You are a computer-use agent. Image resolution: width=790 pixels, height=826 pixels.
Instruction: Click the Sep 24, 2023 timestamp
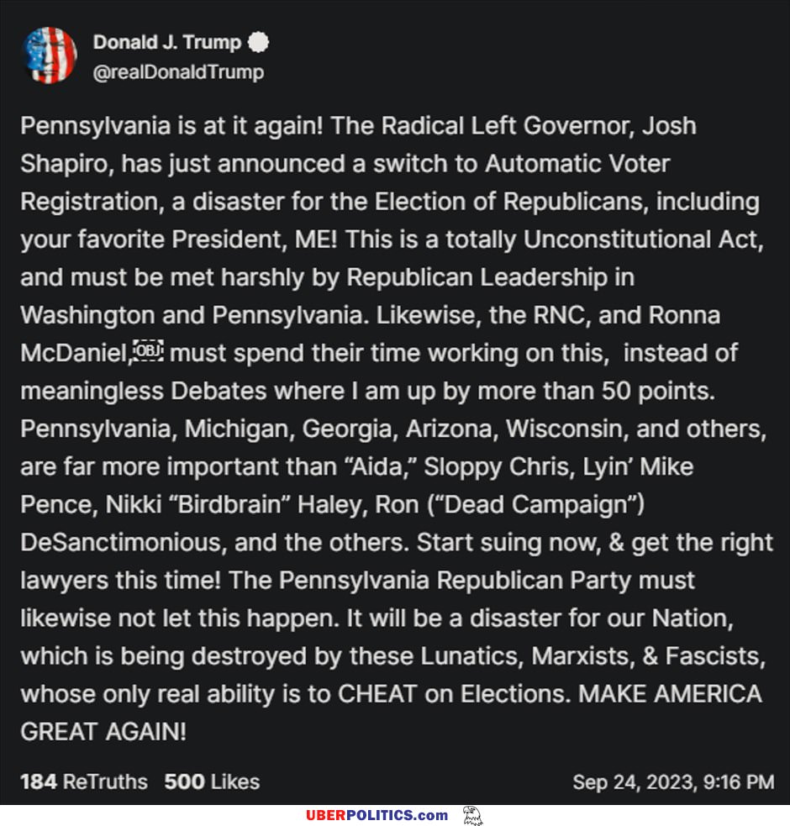(x=673, y=782)
